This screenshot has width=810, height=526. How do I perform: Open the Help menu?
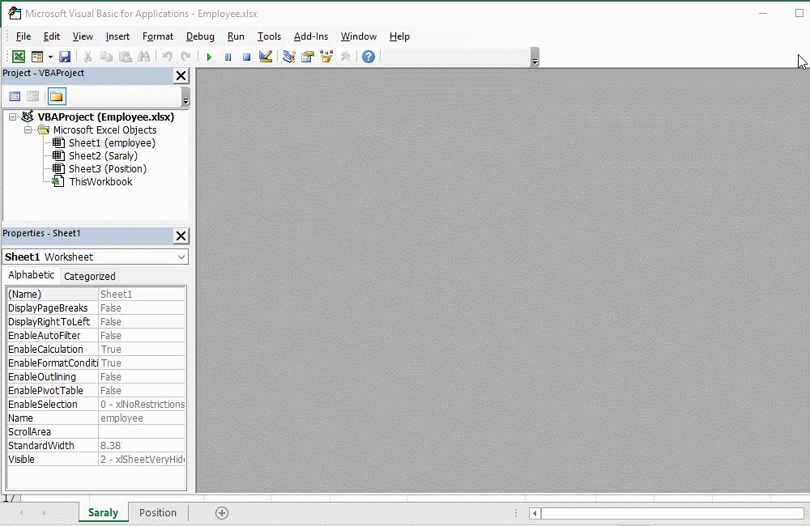(399, 36)
